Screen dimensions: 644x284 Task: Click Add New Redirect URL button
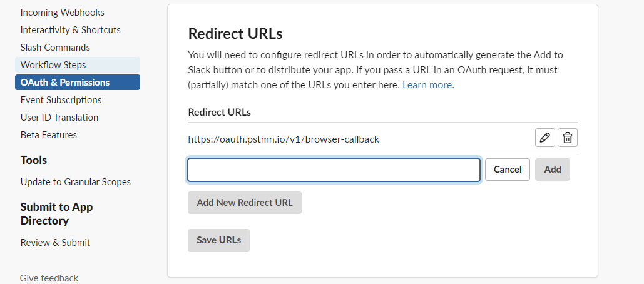pyautogui.click(x=245, y=203)
